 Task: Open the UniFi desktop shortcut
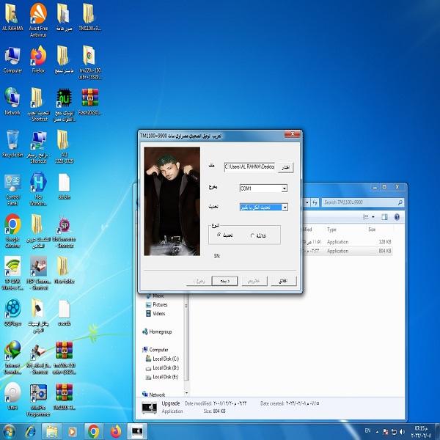12,396
